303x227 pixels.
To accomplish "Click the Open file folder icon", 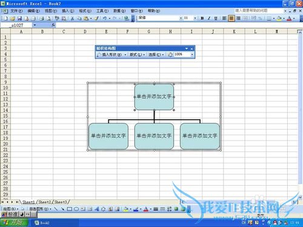I will click(13, 18).
